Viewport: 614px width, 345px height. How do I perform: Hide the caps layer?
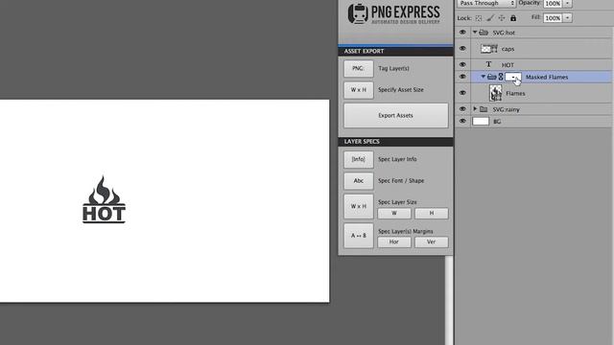pyautogui.click(x=462, y=49)
